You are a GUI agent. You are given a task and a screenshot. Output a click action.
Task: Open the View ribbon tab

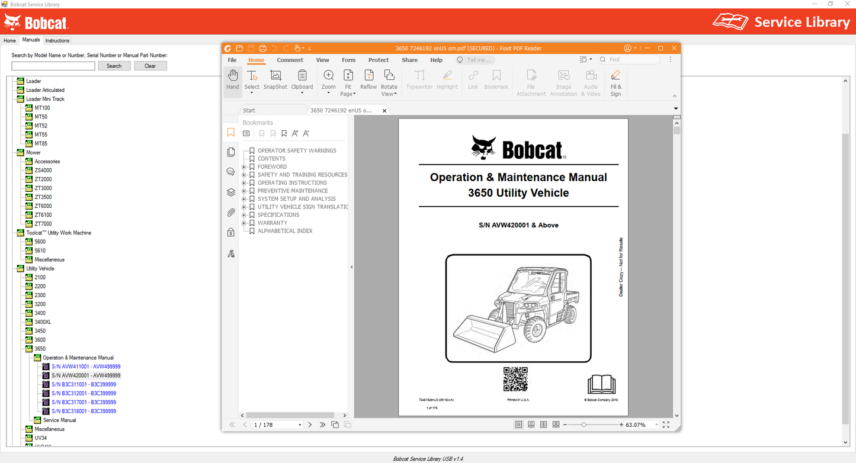click(x=322, y=60)
